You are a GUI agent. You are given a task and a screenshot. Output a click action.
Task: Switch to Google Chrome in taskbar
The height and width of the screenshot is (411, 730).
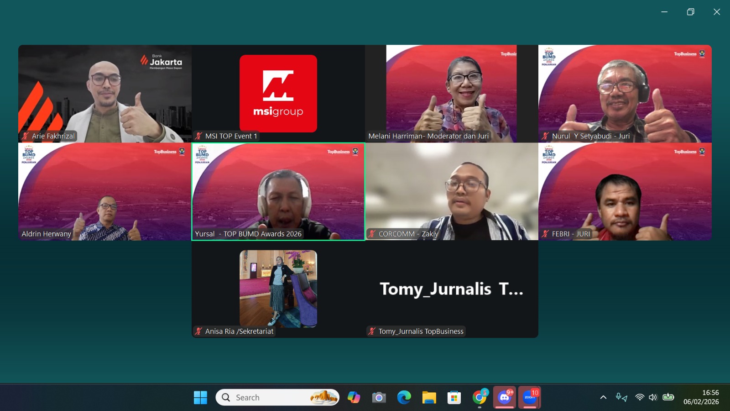[480, 397]
